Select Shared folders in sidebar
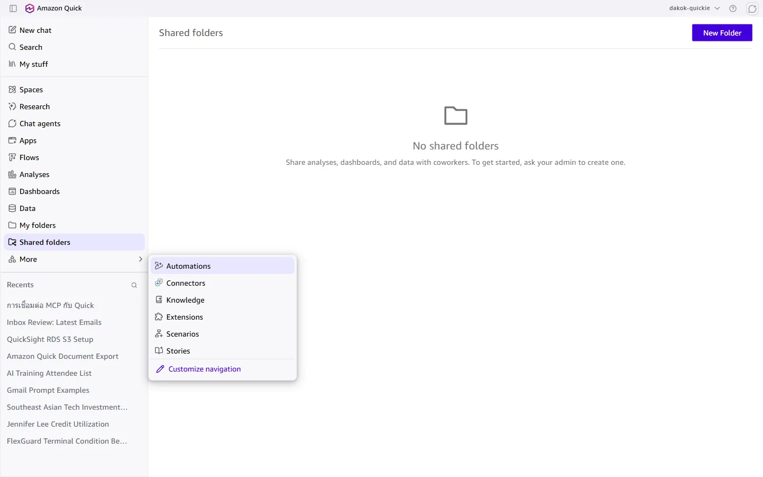This screenshot has height=477, width=763. [x=74, y=242]
